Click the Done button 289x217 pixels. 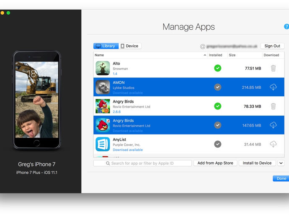(281, 178)
